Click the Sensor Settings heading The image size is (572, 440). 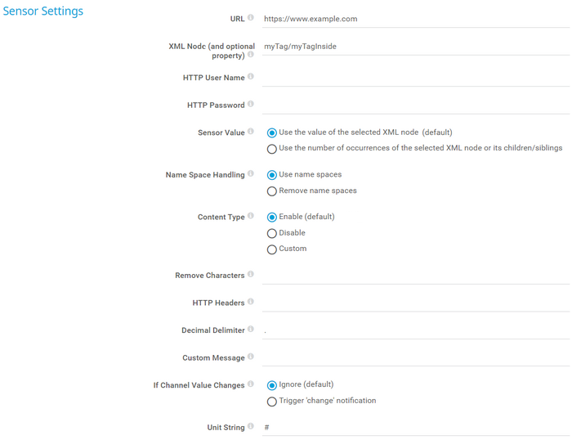[x=43, y=12]
